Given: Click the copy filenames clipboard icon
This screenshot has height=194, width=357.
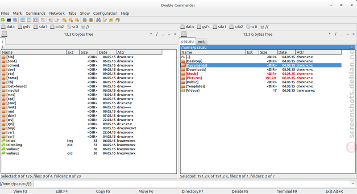Looking at the screenshot, I should [x=117, y=20].
